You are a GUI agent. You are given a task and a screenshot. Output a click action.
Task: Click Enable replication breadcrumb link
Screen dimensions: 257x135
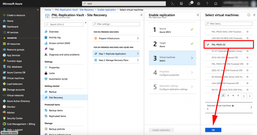click(107, 10)
